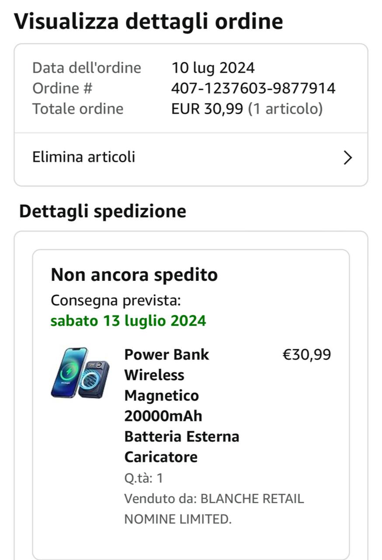Click the EUR 30,99 order total
The image size is (382, 560).
[207, 108]
